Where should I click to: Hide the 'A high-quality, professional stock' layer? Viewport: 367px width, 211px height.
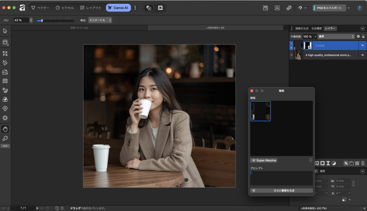tap(363, 55)
